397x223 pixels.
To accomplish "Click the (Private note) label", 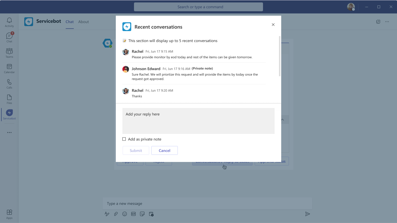I will pyautogui.click(x=202, y=68).
